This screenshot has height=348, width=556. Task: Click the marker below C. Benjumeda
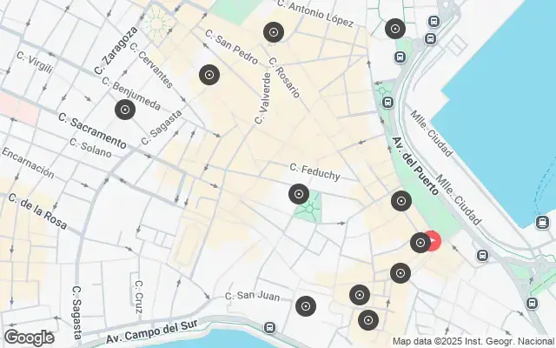[x=125, y=110]
